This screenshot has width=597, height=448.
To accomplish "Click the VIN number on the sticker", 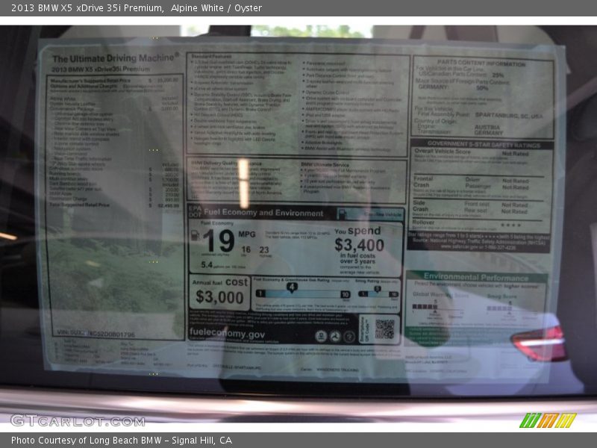I will pos(96,334).
